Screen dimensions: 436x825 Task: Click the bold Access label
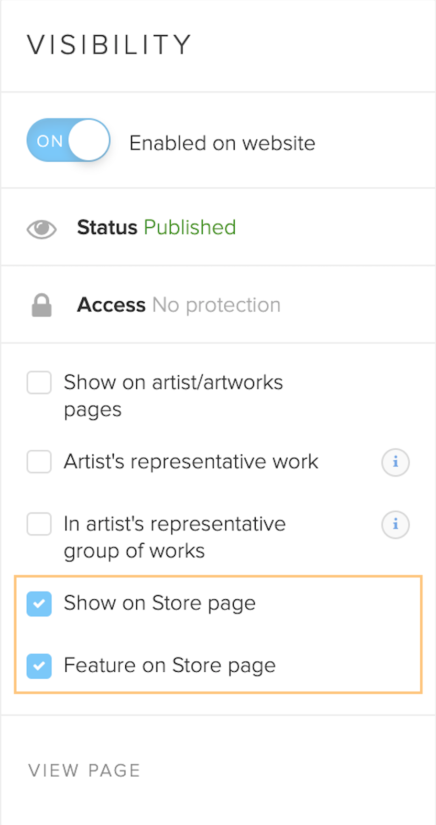111,305
